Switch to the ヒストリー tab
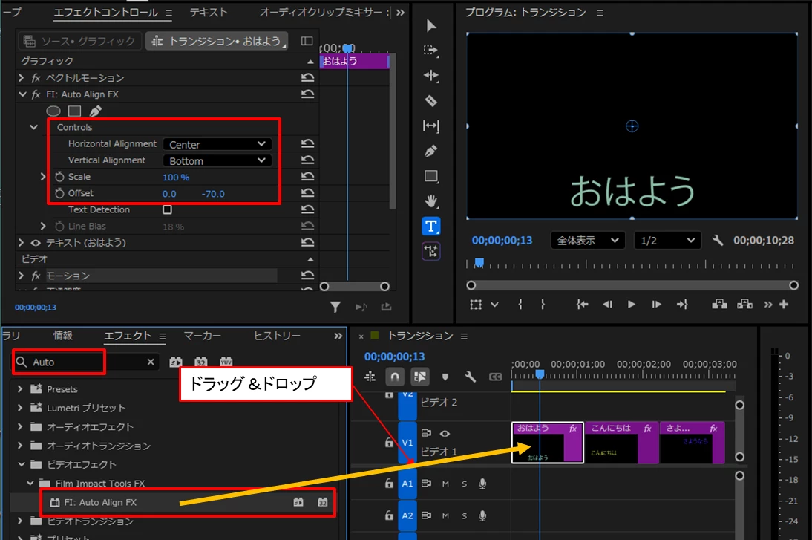 (277, 335)
